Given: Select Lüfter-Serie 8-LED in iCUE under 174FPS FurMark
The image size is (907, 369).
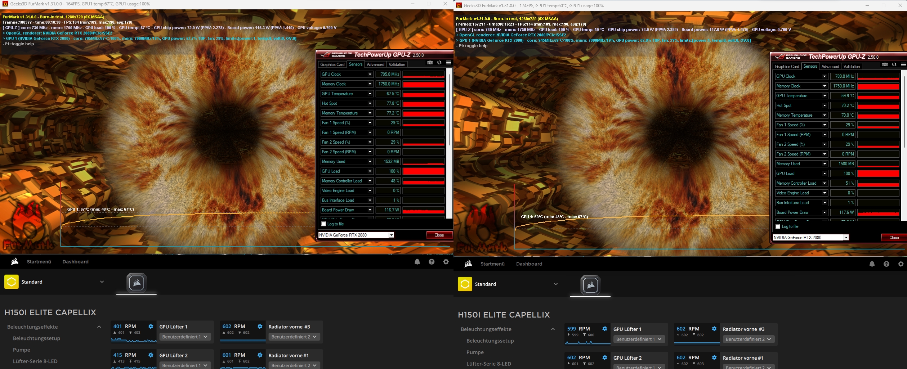Looking at the screenshot, I should (x=489, y=364).
